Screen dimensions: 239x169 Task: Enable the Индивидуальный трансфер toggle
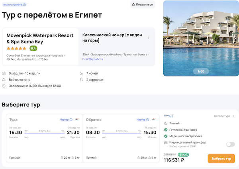click(x=230, y=144)
